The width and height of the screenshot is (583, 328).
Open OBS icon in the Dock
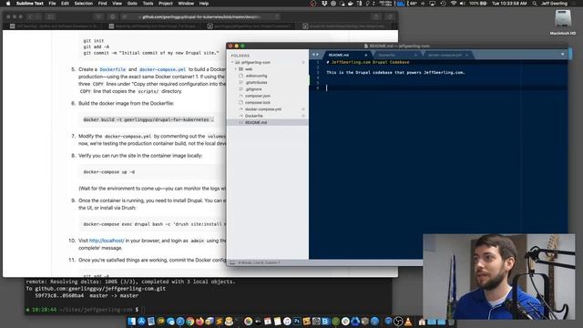[x=398, y=322]
